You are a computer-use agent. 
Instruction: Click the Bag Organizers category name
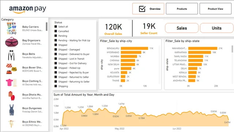pyautogui.click(x=31, y=40)
